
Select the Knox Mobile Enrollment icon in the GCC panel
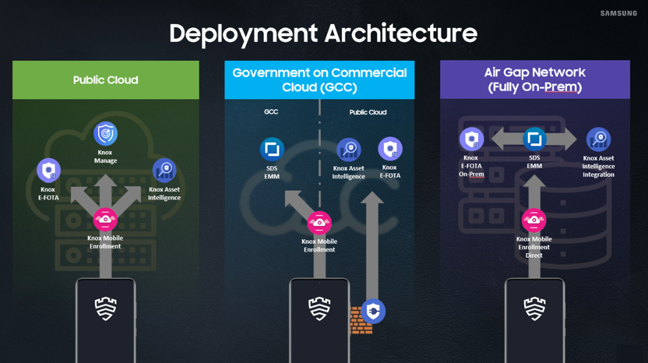tap(319, 223)
